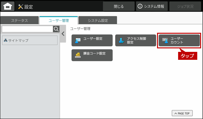203x119 pixels.
Task: Click the ユーザー管理 section heading text
Action: coord(80,29)
